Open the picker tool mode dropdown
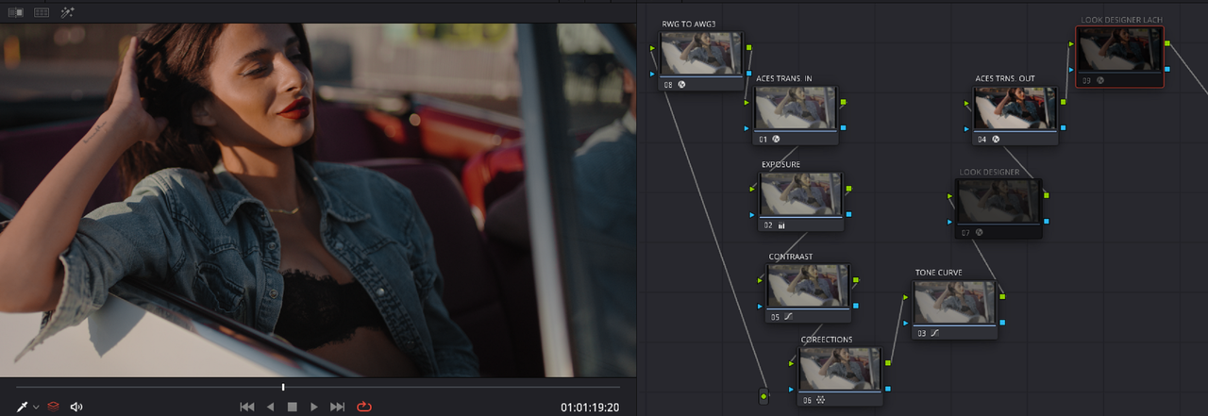Screen dimensions: 1208x416 (36, 407)
